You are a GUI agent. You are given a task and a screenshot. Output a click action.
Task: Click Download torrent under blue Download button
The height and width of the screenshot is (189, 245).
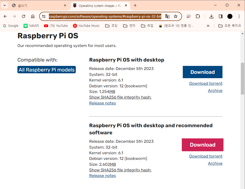[206, 84]
